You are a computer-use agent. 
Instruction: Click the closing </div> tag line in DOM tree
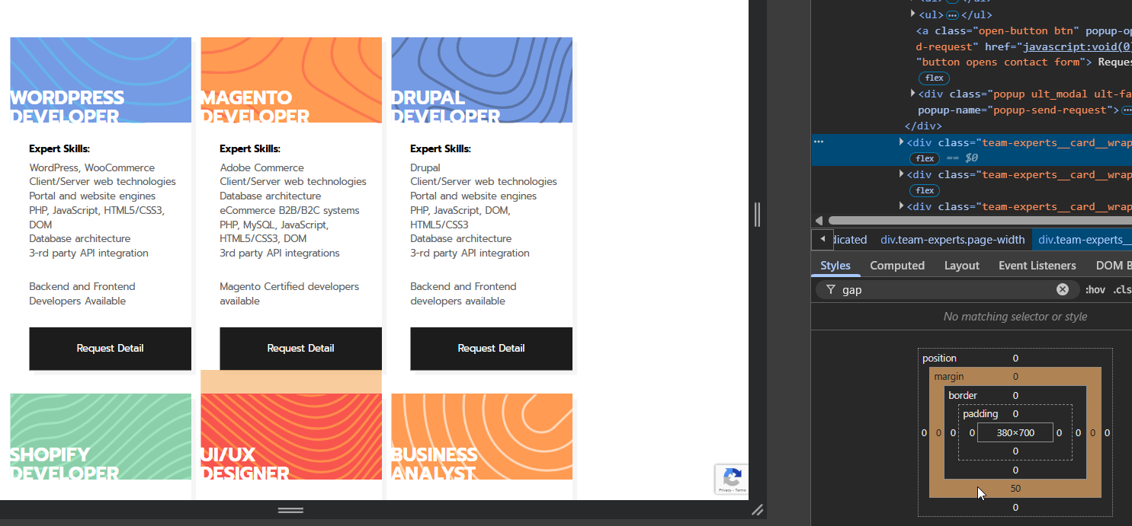point(923,126)
